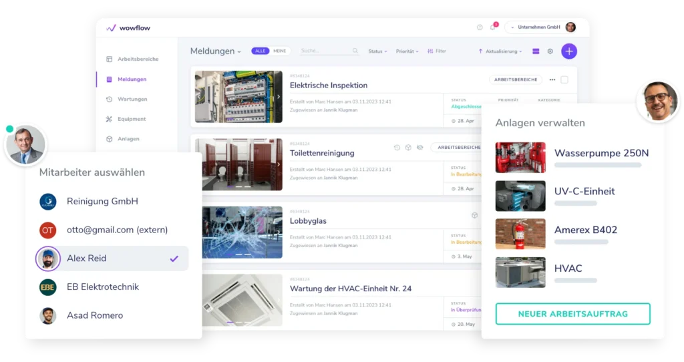Viewport: 684px width, 362px height.
Task: Next image arrow on Toilettenreinigung photo
Action: pos(279,164)
